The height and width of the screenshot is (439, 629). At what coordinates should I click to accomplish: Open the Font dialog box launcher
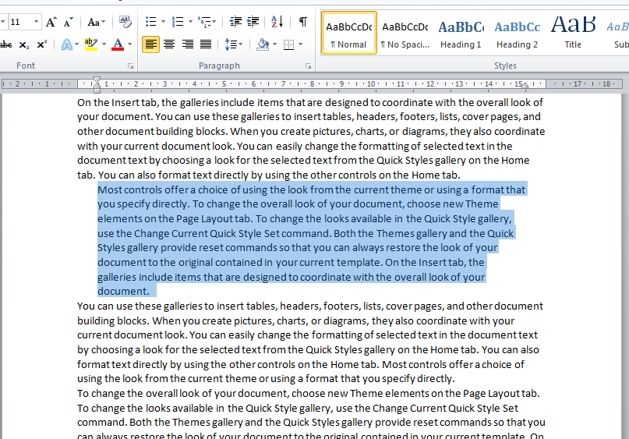(130, 65)
